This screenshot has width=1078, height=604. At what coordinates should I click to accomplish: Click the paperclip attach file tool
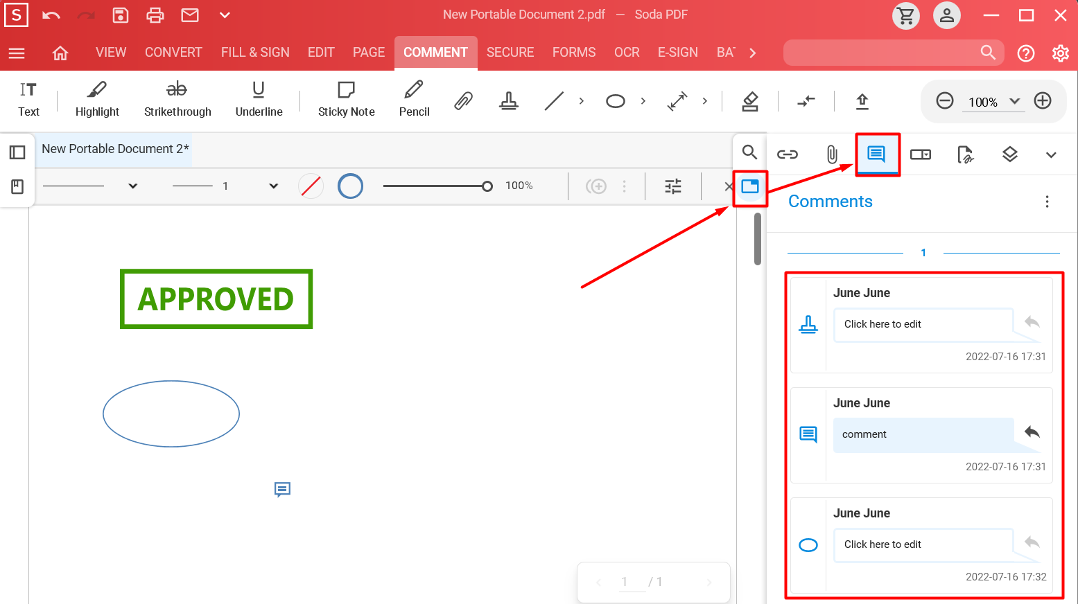point(464,101)
